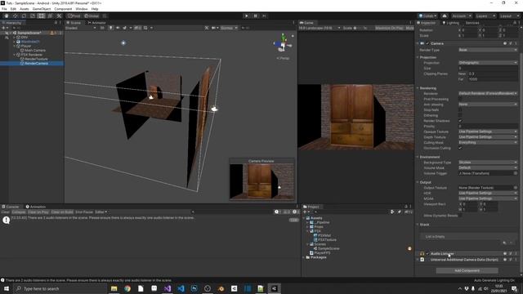Viewport: 523px width, 294px height.
Task: Toggle the Camera component enabled checkbox
Action: pyautogui.click(x=427, y=43)
